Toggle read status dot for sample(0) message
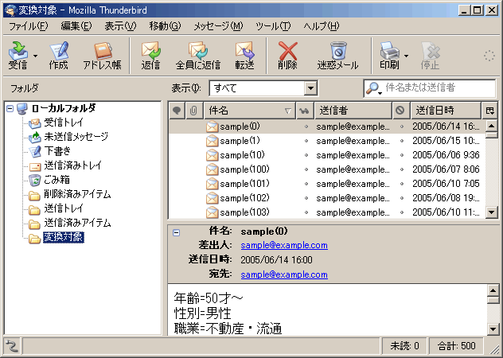503x358 pixels. click(x=306, y=126)
